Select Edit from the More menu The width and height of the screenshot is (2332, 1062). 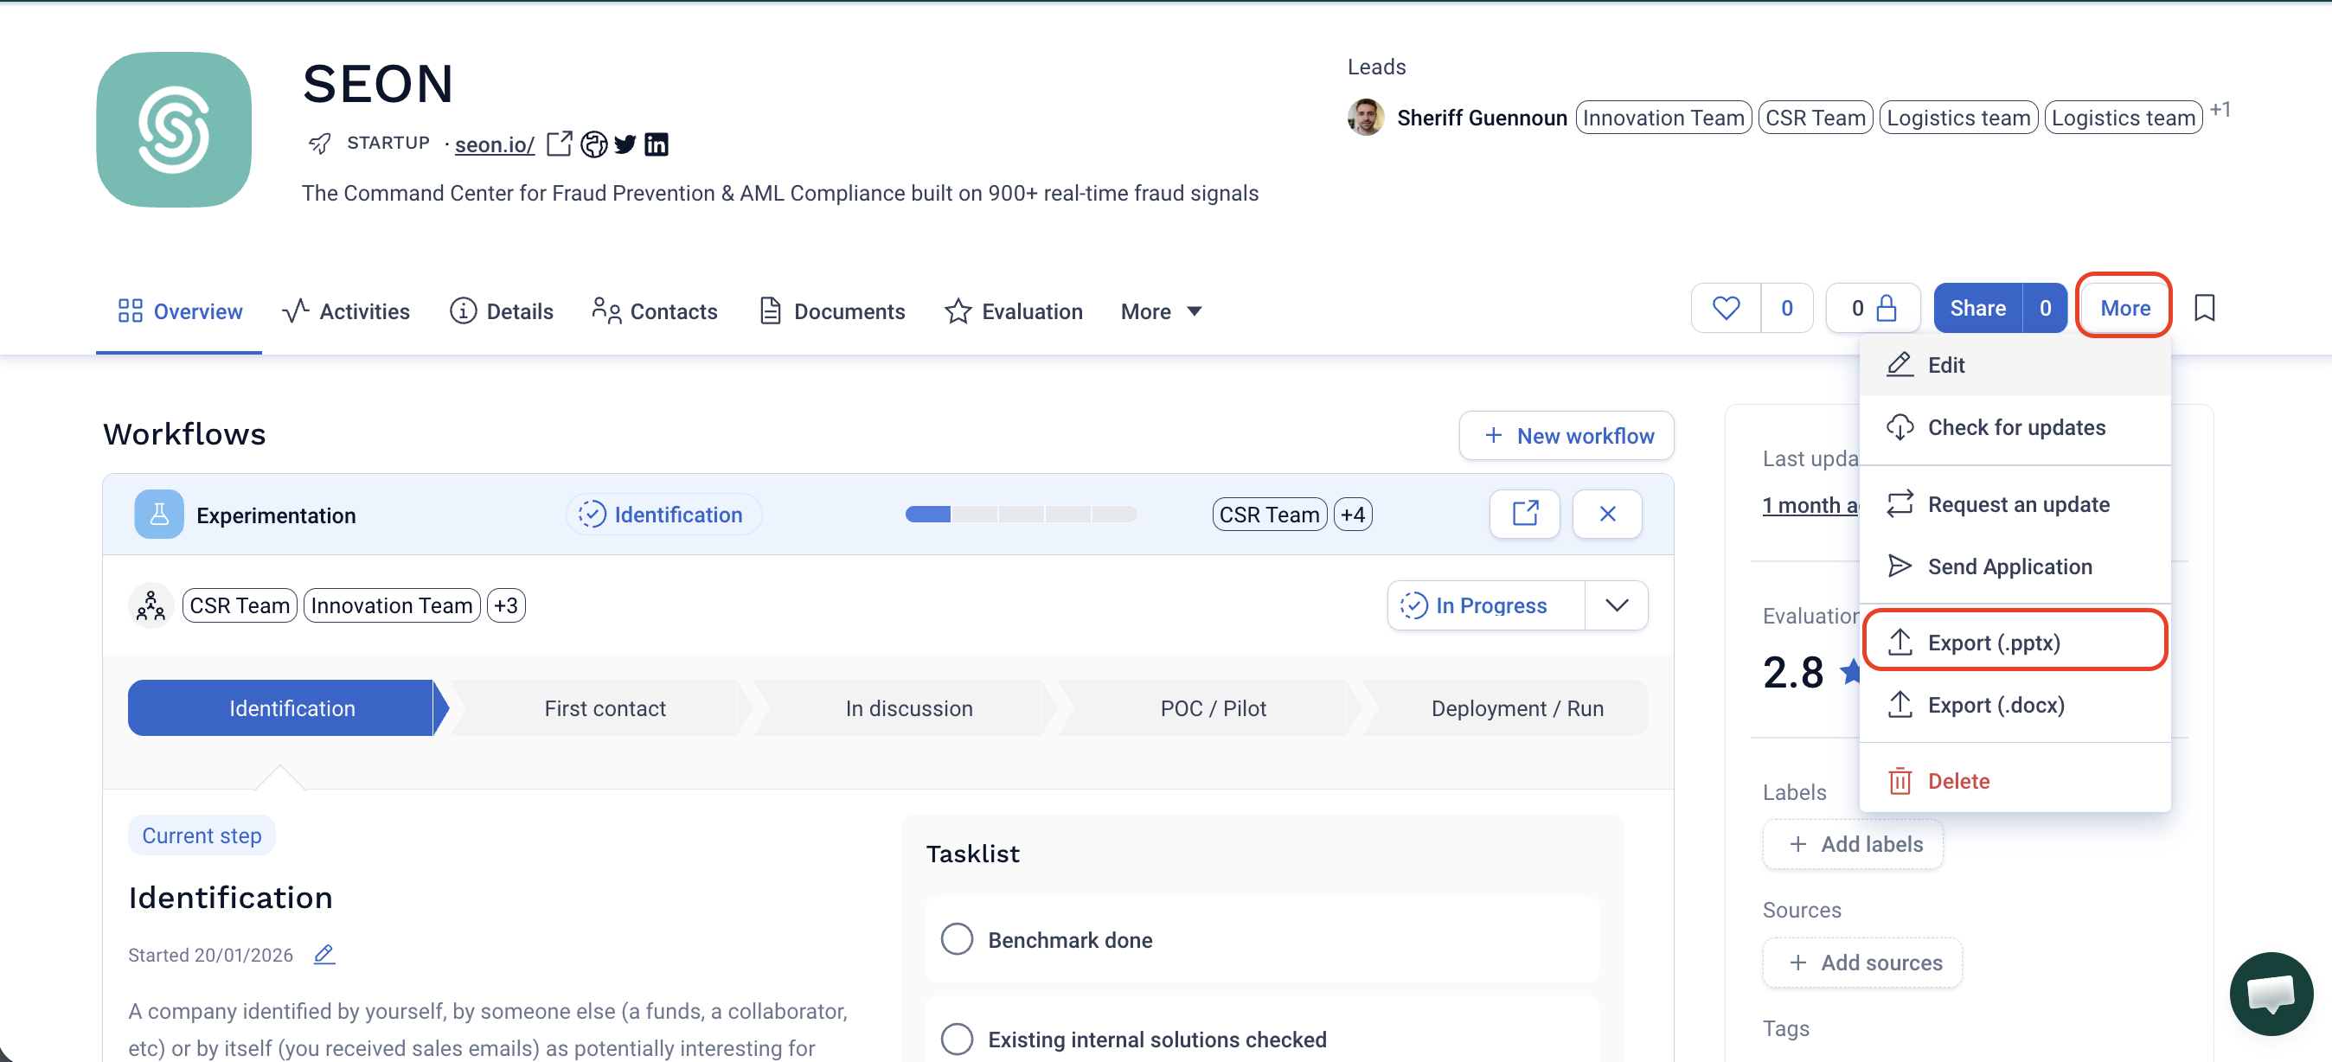point(2015,365)
